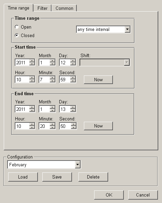162x203 pixels.
Task: Open the Configuration February dropdown
Action: [x=77, y=165]
